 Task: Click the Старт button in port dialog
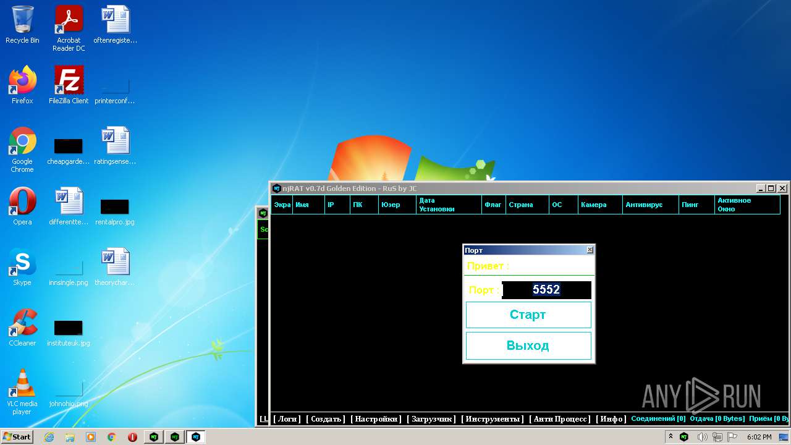point(528,315)
